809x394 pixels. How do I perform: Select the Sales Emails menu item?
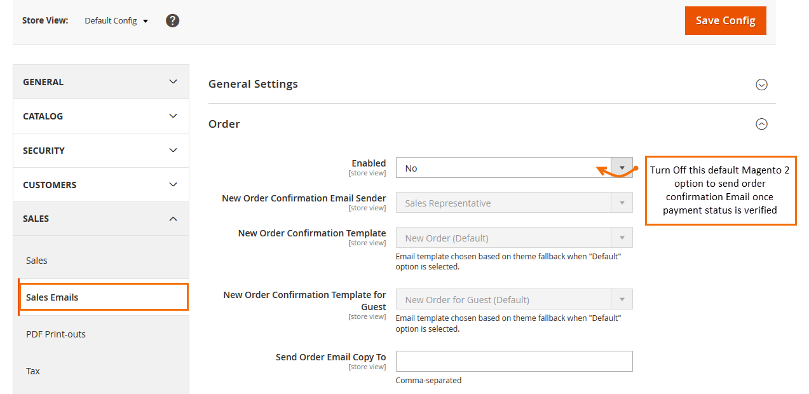coord(52,297)
